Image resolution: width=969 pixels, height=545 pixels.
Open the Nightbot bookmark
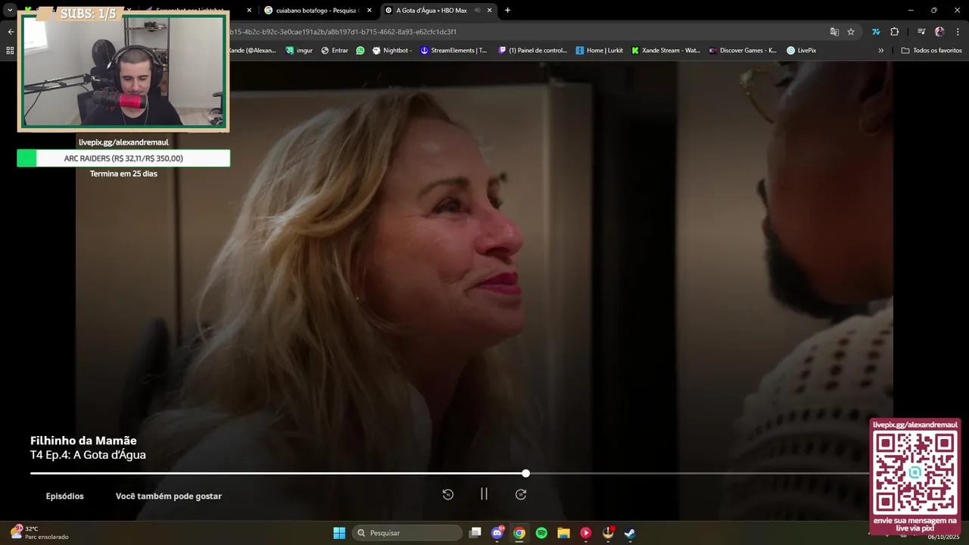pyautogui.click(x=392, y=51)
